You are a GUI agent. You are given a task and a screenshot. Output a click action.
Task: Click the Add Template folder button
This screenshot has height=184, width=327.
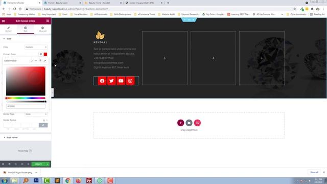189,123
